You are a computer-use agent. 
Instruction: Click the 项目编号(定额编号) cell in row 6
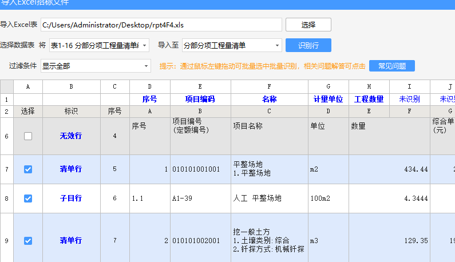200,136
